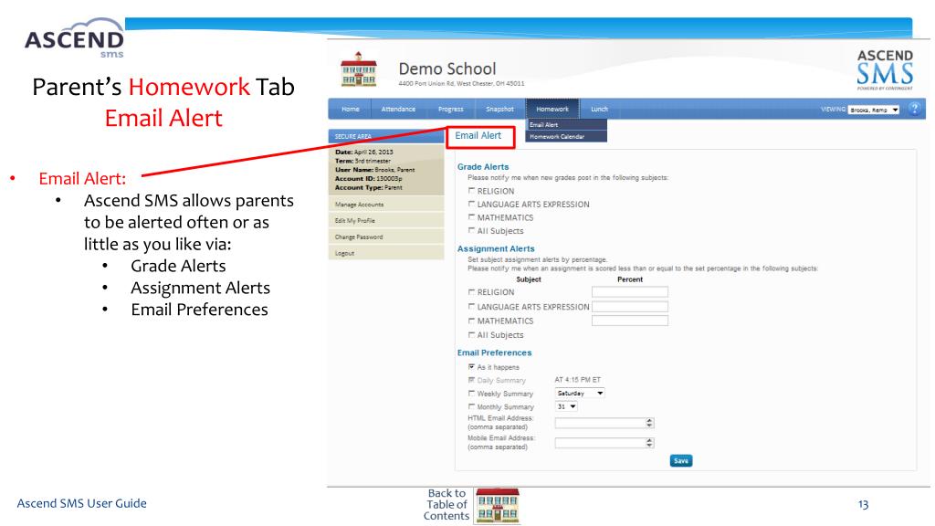Toggle the As it happens checkbox
The width and height of the screenshot is (935, 526).
coord(472,367)
